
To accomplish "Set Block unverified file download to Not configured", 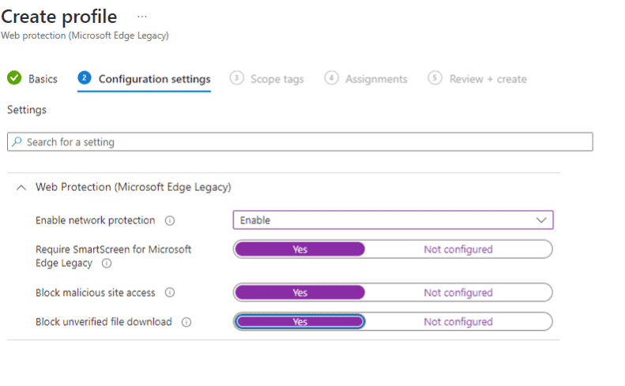I will 458,322.
